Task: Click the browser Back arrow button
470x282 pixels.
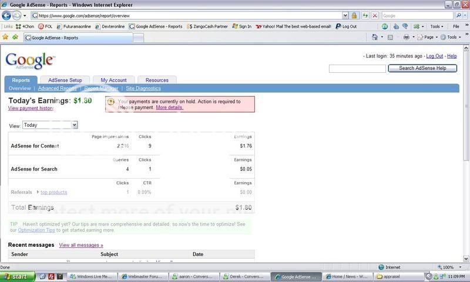Action: point(6,15)
